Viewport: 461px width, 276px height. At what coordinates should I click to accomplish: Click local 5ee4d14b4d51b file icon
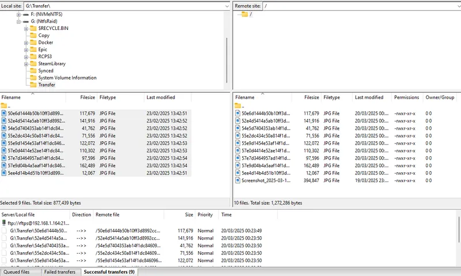[4, 173]
